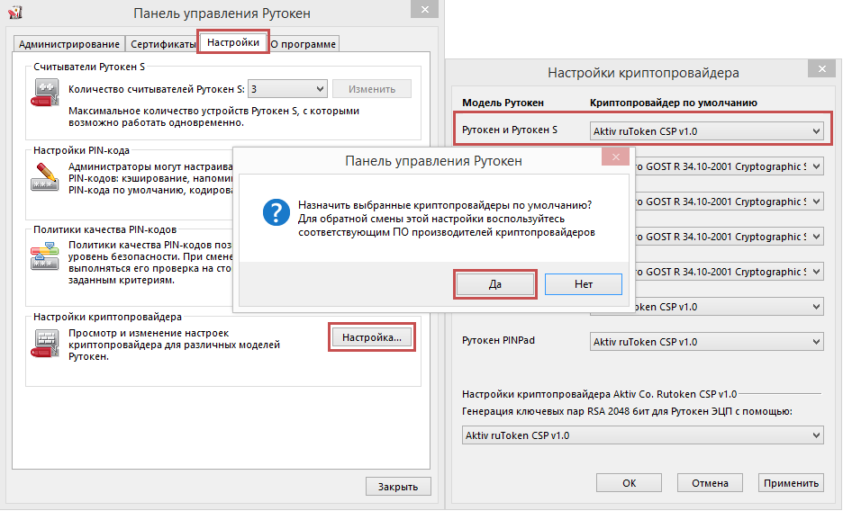This screenshot has height=511, width=843.
Task: Open the third GOST R 34.10-2001 dropdown
Action: (x=729, y=237)
